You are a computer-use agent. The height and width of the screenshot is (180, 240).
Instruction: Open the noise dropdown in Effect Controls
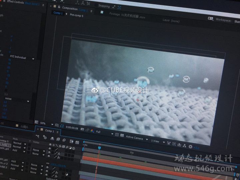[17, 99]
